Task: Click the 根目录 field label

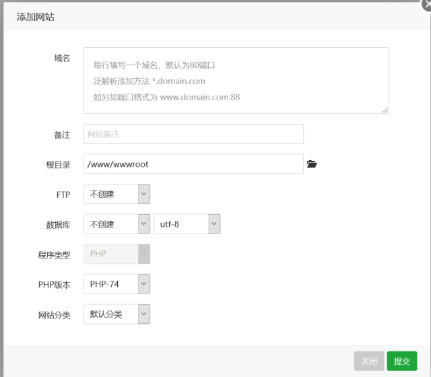Action: coord(59,165)
